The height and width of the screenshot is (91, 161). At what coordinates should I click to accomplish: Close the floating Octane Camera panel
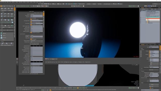click(x=44, y=11)
